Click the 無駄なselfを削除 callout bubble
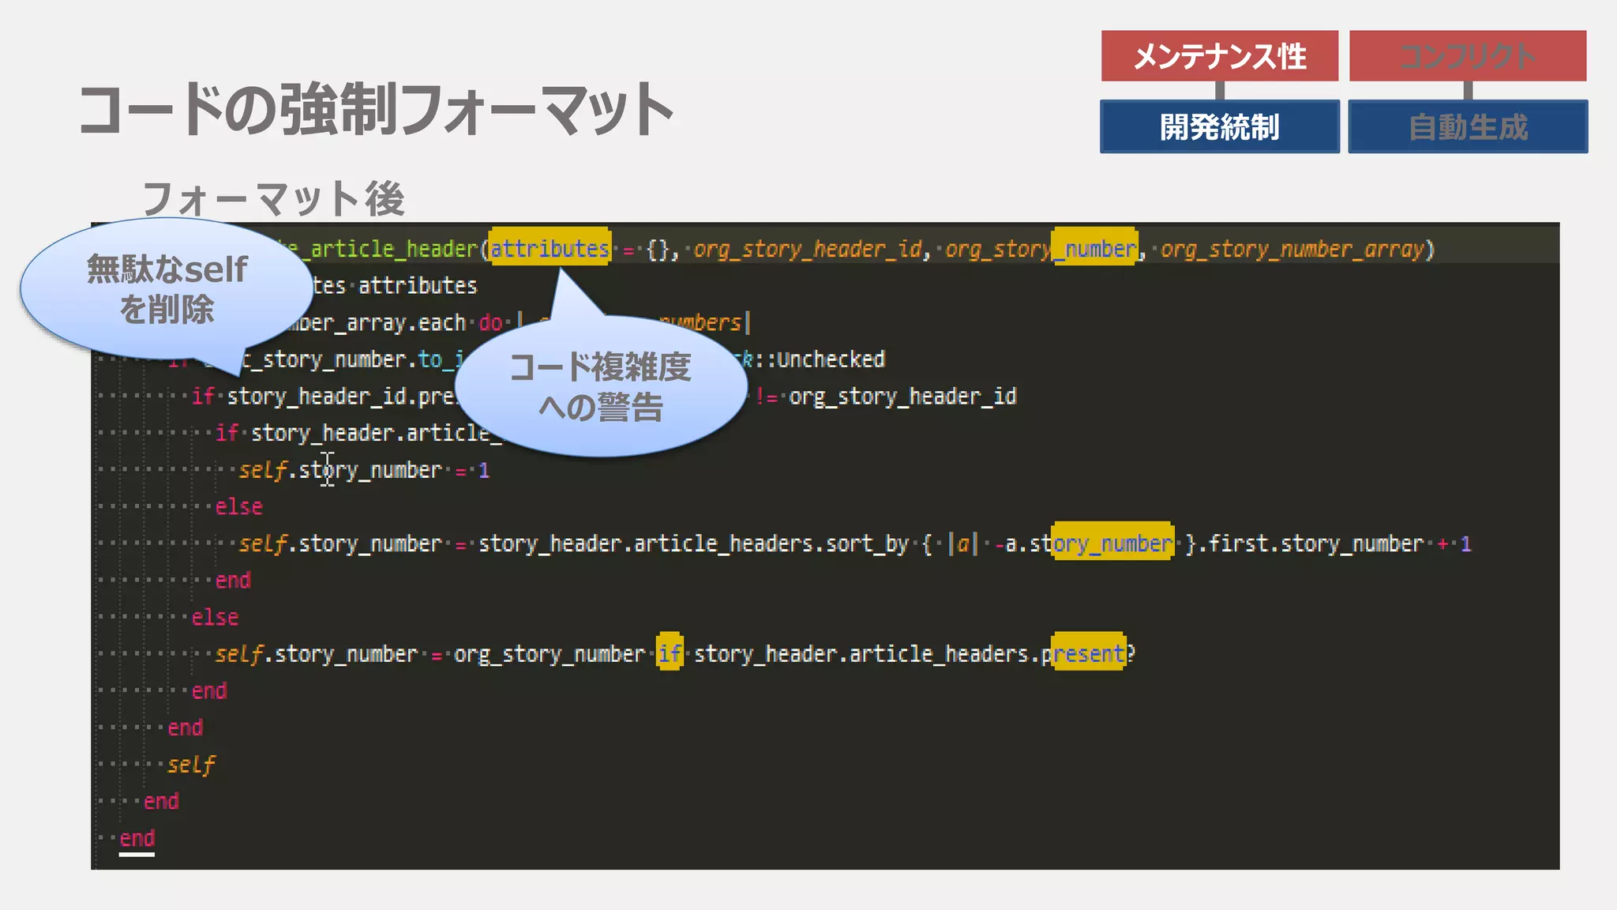Image resolution: width=1617 pixels, height=910 pixels. [167, 289]
